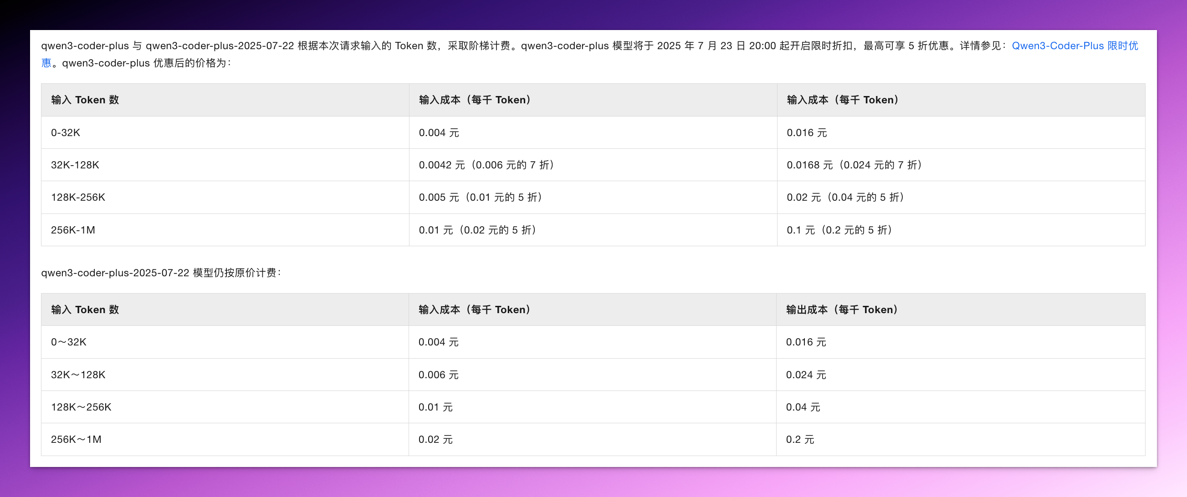This screenshot has height=497, width=1187.
Task: Open the Qwen3-Coder-Plus 限时优惠 link
Action: pos(1074,46)
